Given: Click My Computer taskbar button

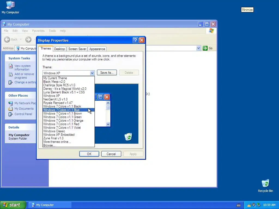Looking at the screenshot, I should 50,205.
